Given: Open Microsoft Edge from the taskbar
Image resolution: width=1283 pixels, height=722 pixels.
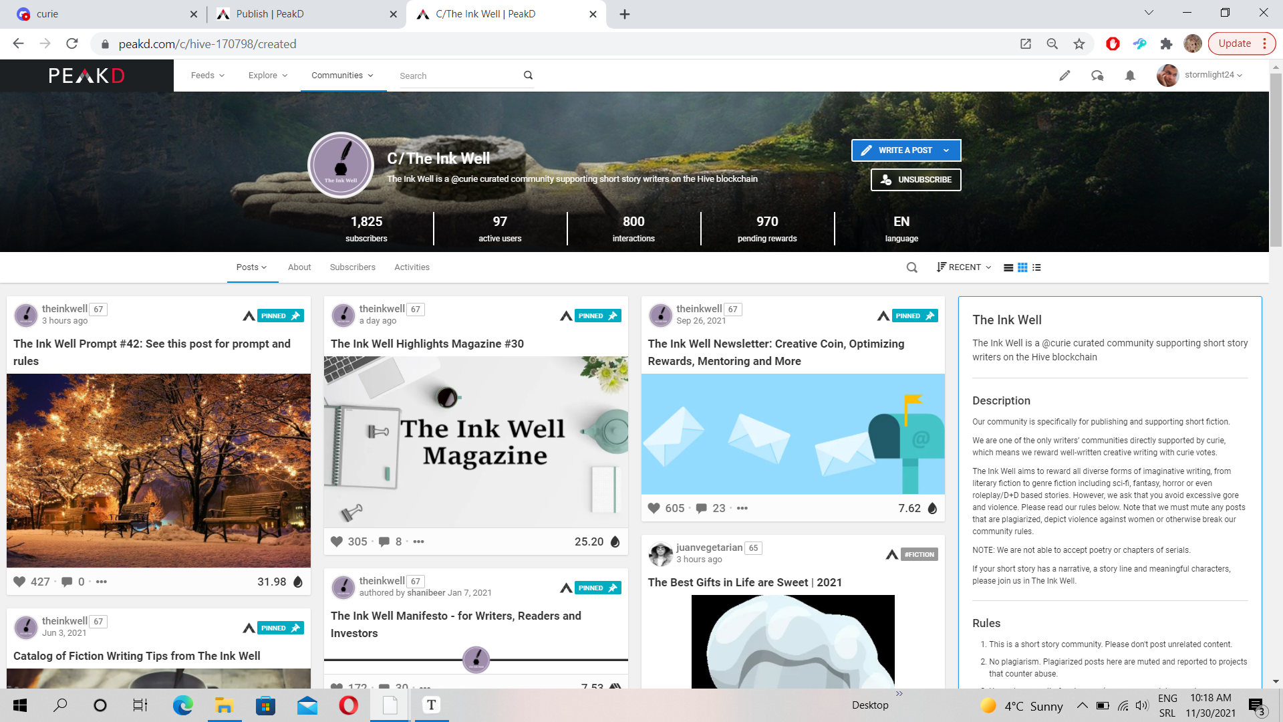Looking at the screenshot, I should click(182, 705).
